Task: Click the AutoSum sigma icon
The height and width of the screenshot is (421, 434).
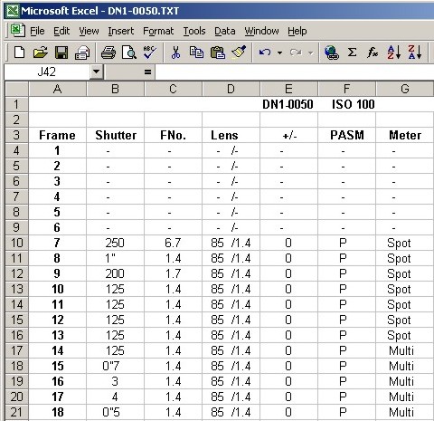Action: pyautogui.click(x=352, y=53)
